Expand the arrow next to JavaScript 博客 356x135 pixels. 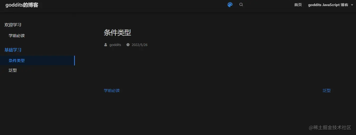click(352, 5)
